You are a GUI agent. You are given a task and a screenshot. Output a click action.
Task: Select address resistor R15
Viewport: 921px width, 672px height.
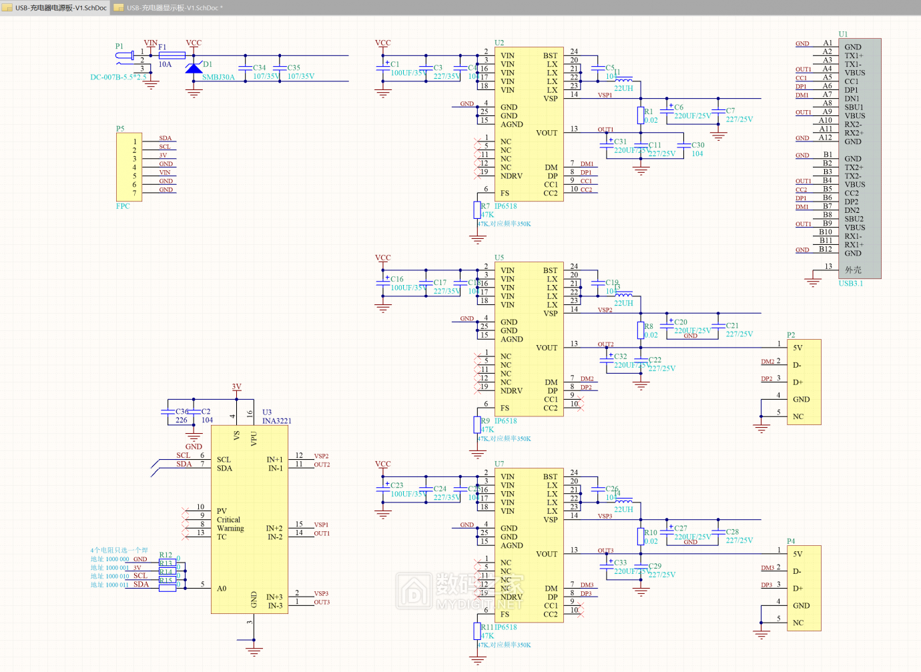coord(168,588)
